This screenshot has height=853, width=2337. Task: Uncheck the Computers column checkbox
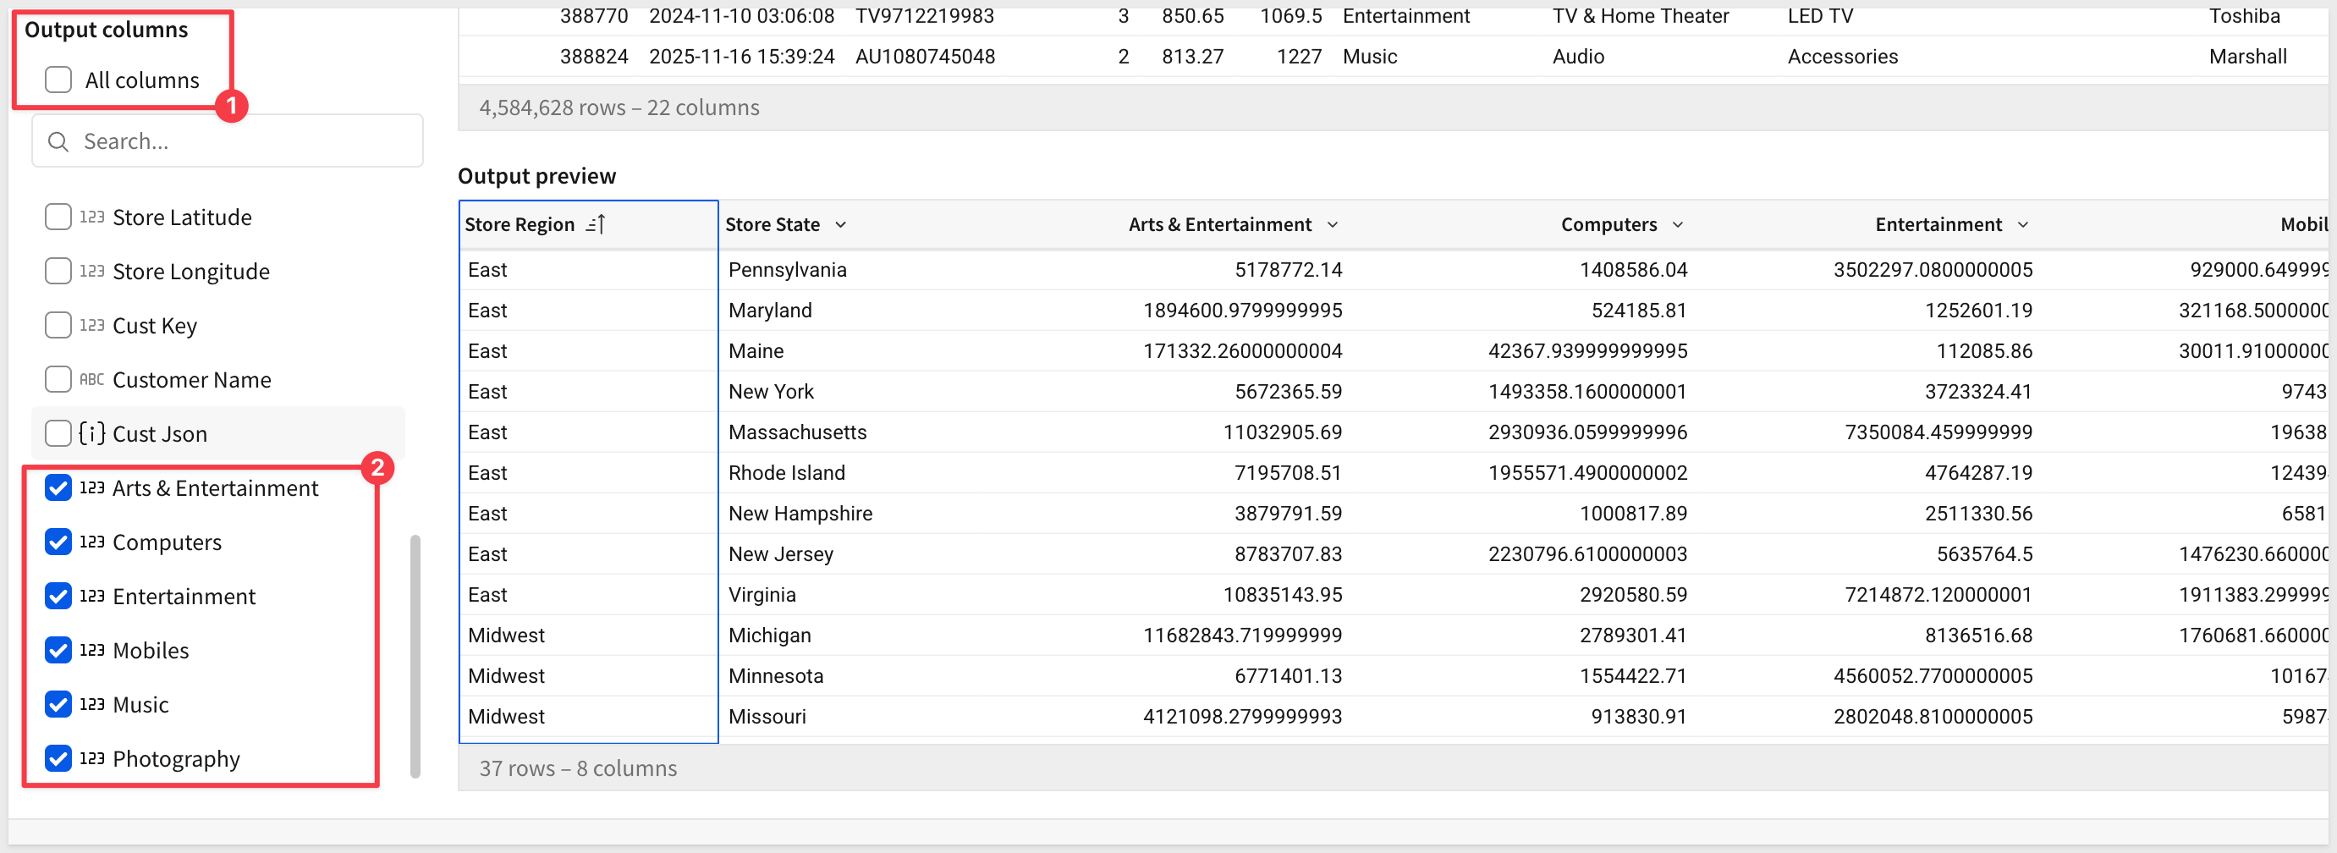[58, 542]
